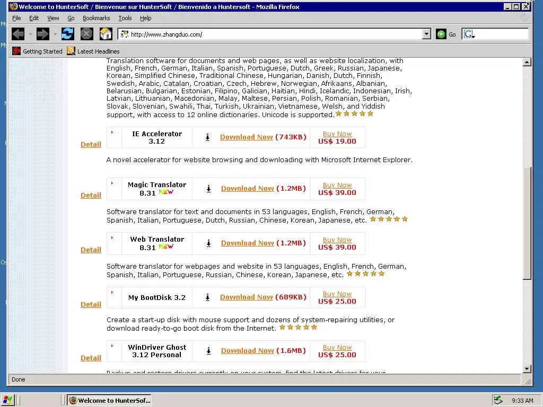543x407 pixels.
Task: Open the Forward button history dropdown arrow
Action: [x=55, y=34]
